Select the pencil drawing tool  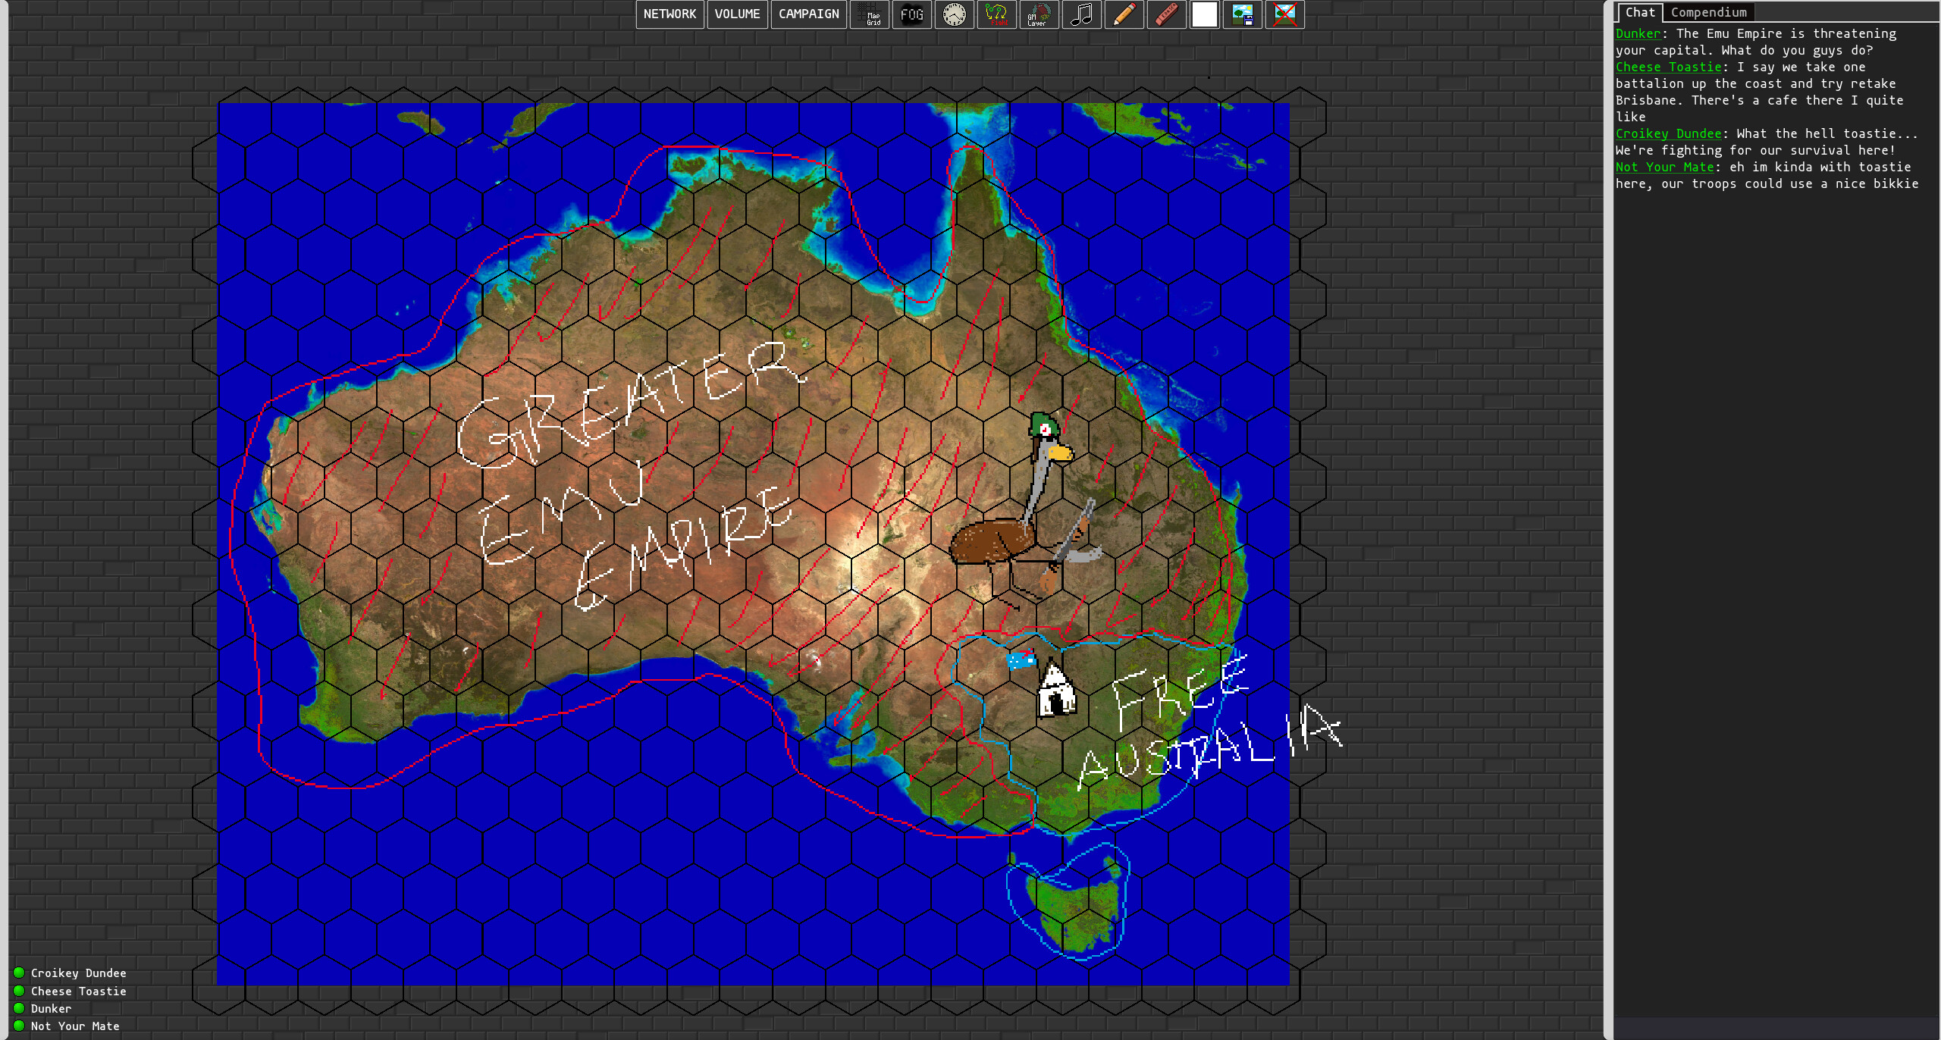click(1124, 14)
